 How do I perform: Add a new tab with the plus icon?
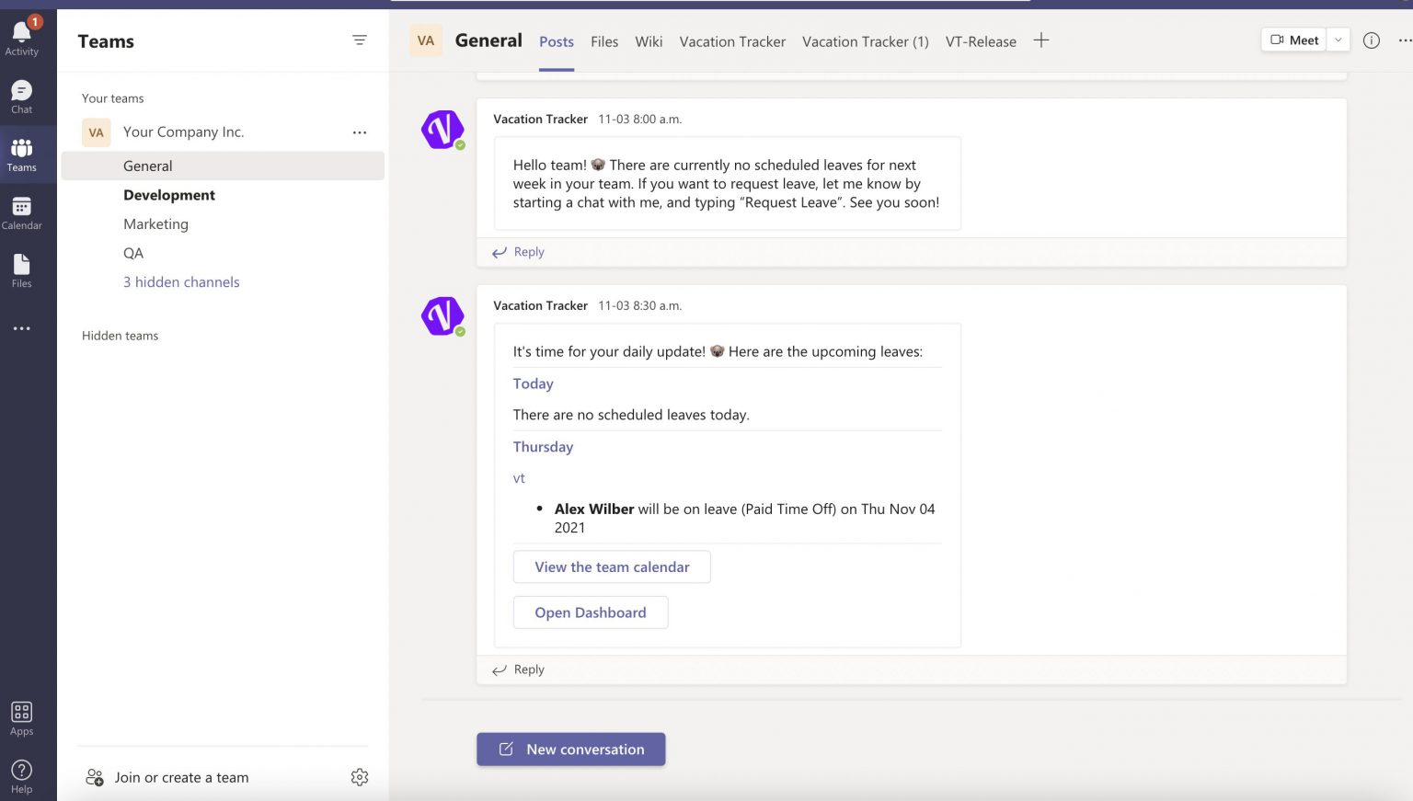coord(1041,40)
